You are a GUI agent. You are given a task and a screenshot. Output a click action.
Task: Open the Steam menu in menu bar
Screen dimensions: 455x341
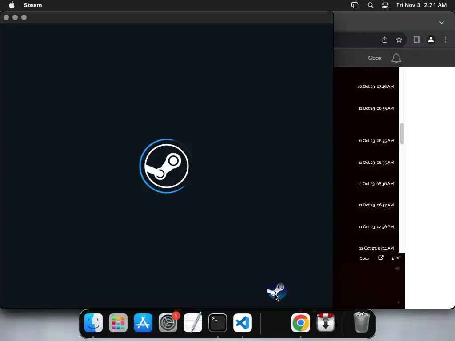[32, 5]
